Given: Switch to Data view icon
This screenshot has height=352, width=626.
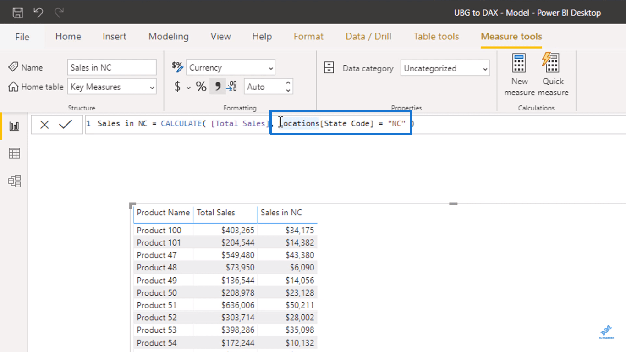Looking at the screenshot, I should 14,154.
